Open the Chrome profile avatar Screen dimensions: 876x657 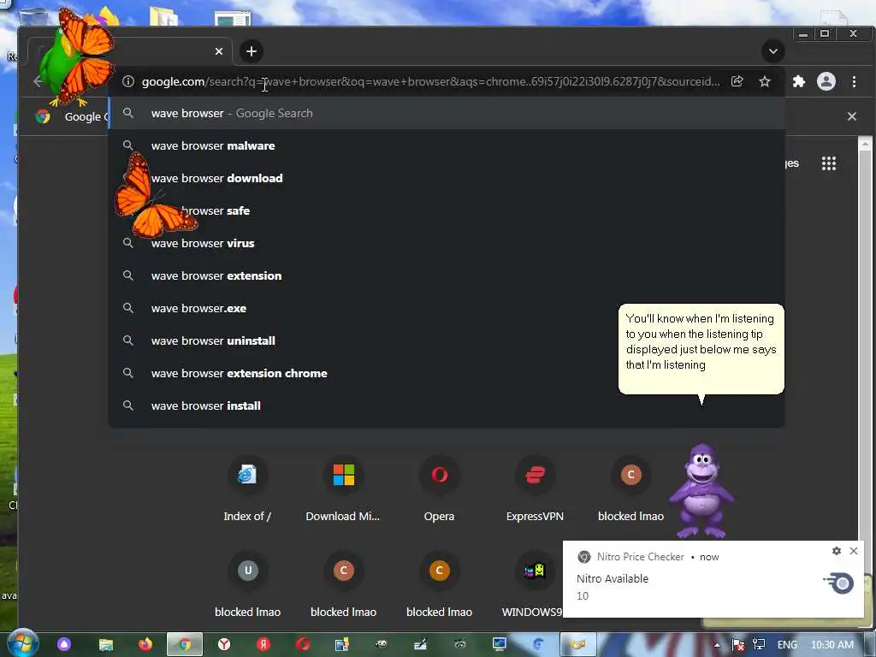[826, 81]
